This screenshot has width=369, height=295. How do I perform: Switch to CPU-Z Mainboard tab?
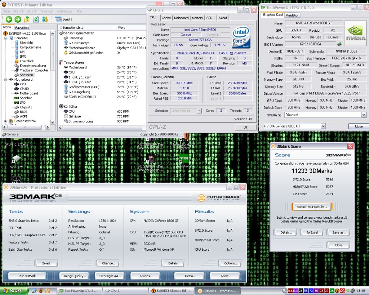pos(181,18)
